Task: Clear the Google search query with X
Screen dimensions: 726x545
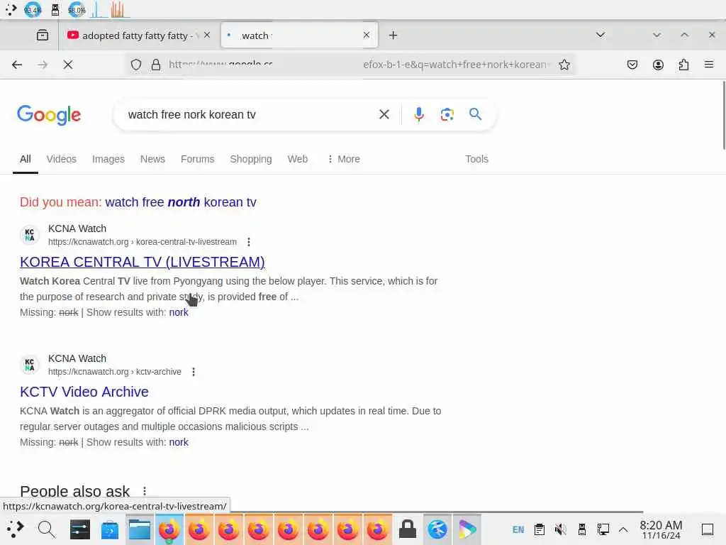Action: pyautogui.click(x=384, y=114)
